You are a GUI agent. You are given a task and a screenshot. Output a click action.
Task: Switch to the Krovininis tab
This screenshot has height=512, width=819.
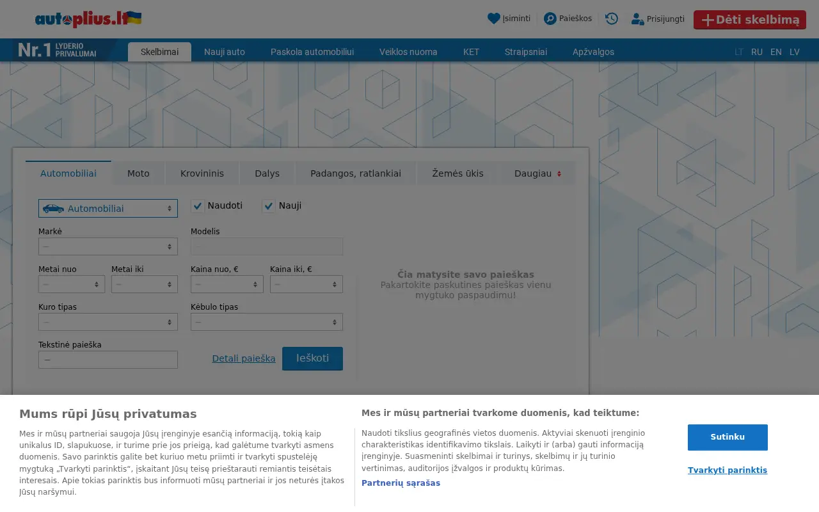(x=202, y=173)
